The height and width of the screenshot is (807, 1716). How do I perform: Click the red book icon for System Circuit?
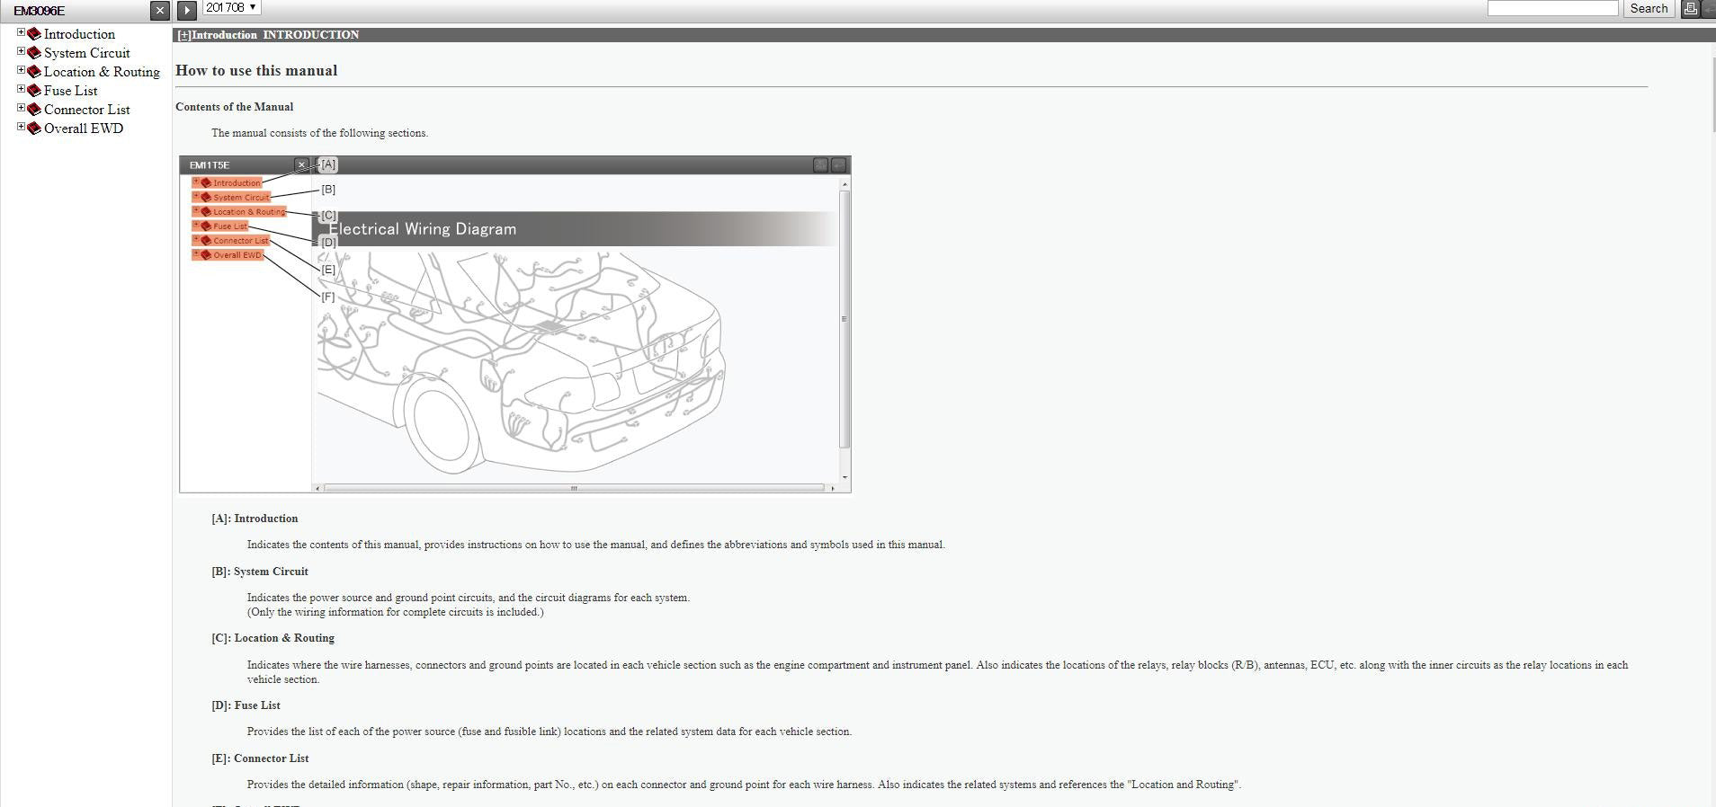pos(34,53)
